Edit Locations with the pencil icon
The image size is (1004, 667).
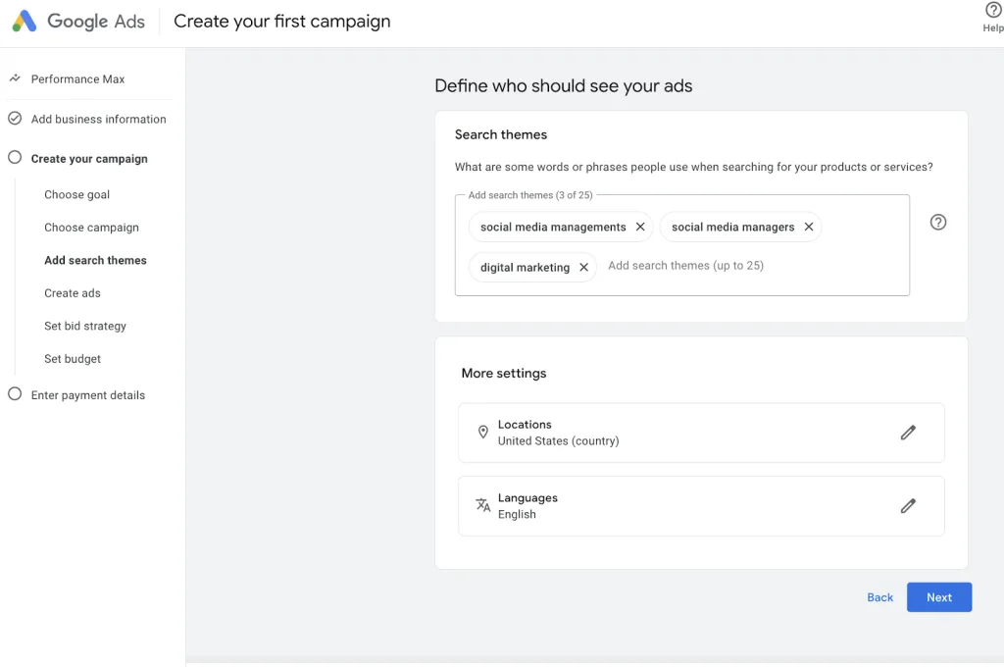(908, 433)
